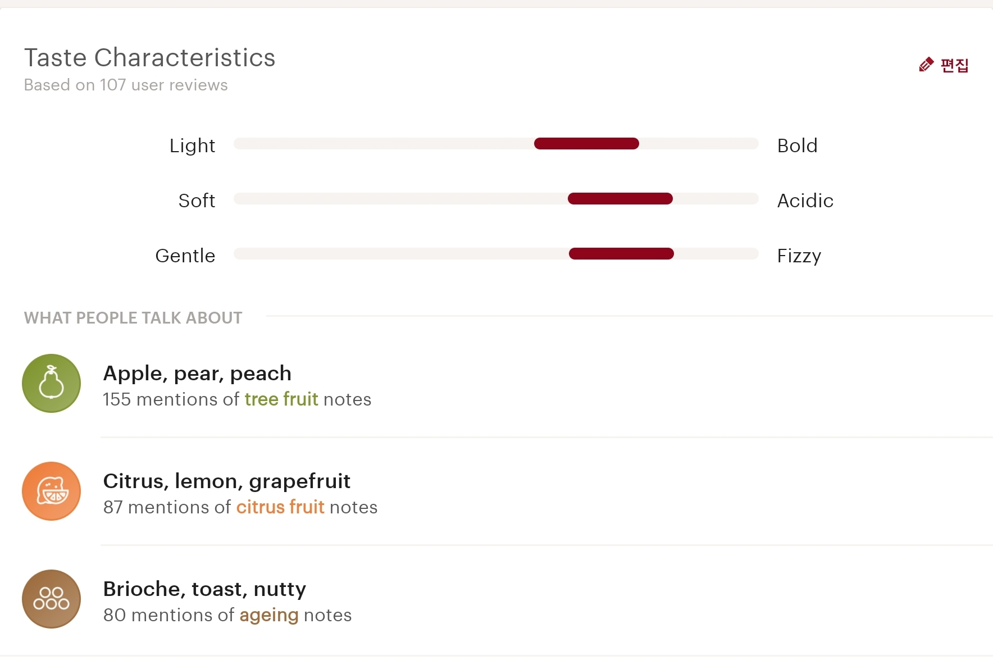This screenshot has width=993, height=660.
Task: Click the 'Fizzy' label of the slider
Action: [799, 256]
